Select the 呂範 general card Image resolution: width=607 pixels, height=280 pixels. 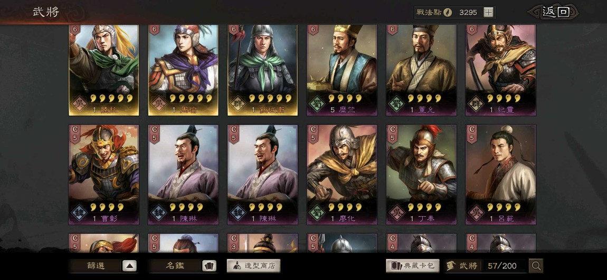click(x=500, y=175)
